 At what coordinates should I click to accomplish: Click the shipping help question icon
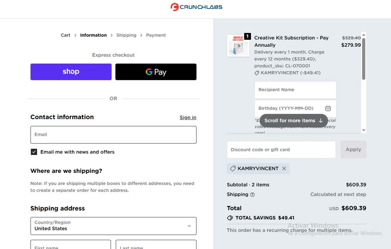252,195
